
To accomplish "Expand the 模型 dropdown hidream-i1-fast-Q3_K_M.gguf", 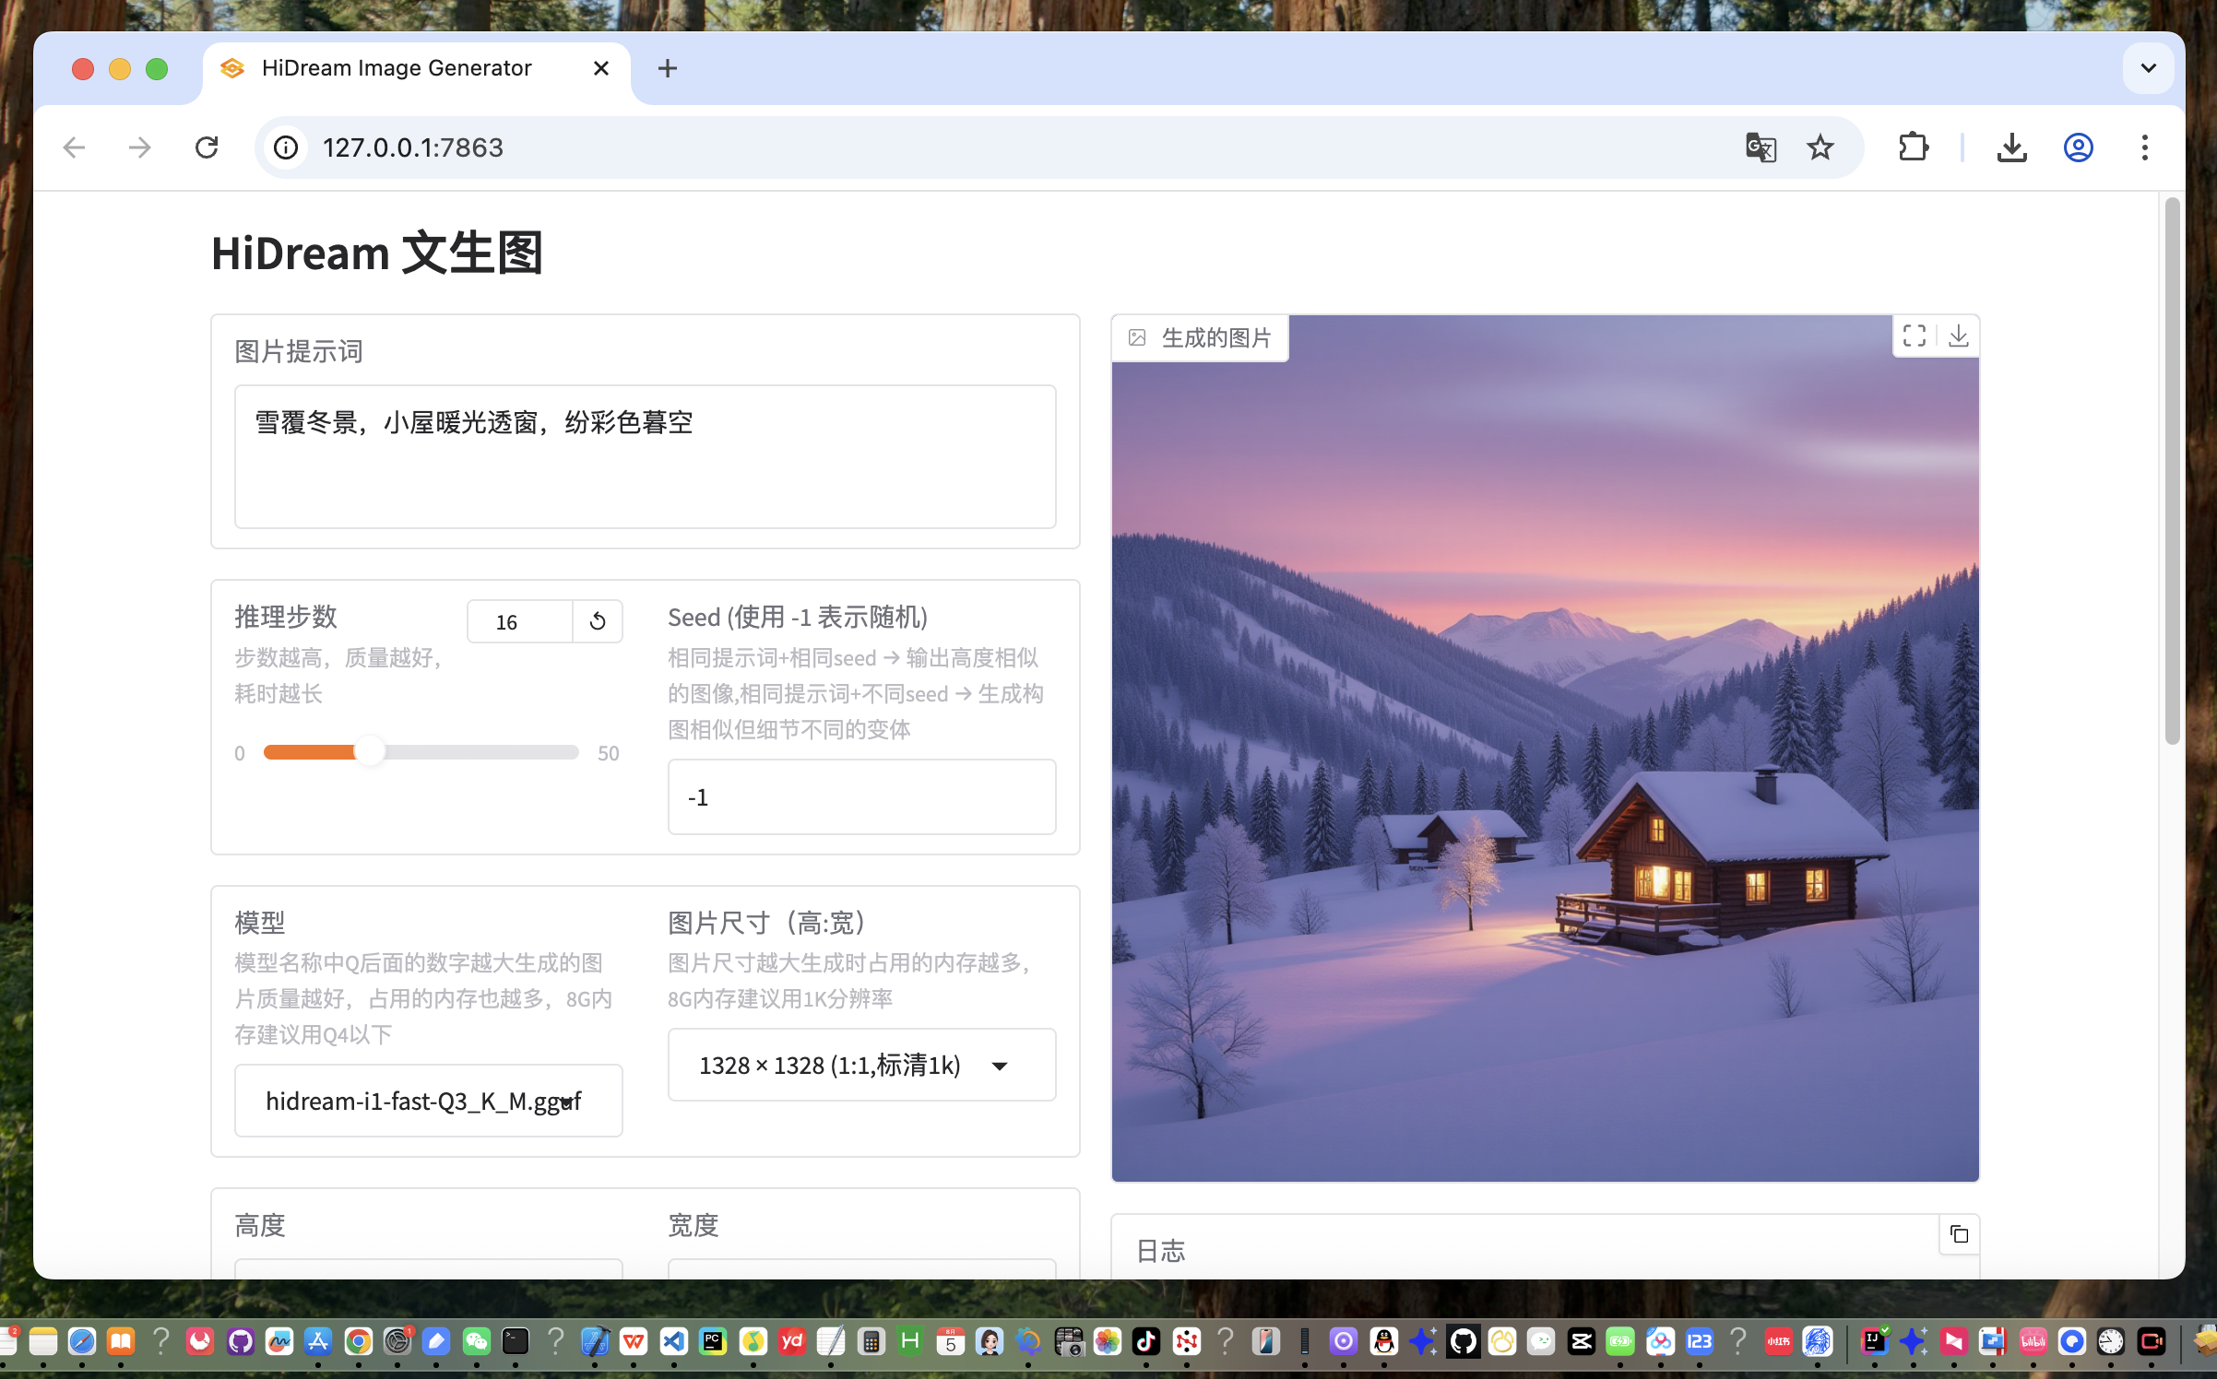I will [x=429, y=1101].
